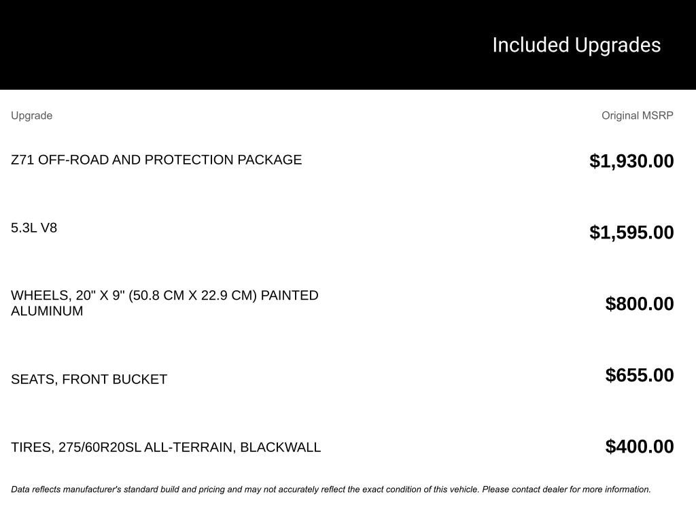Select the Original MSRP column header
This screenshot has width=696, height=522.
[x=637, y=116]
